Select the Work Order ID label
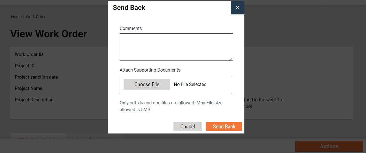The width and height of the screenshot is (366, 153). tap(29, 55)
